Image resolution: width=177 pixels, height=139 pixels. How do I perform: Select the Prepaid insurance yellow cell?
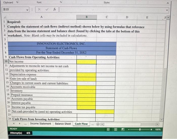(86, 95)
